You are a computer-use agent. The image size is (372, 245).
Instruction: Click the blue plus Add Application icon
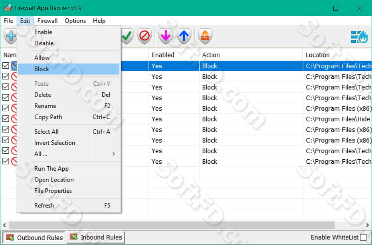pos(11,36)
